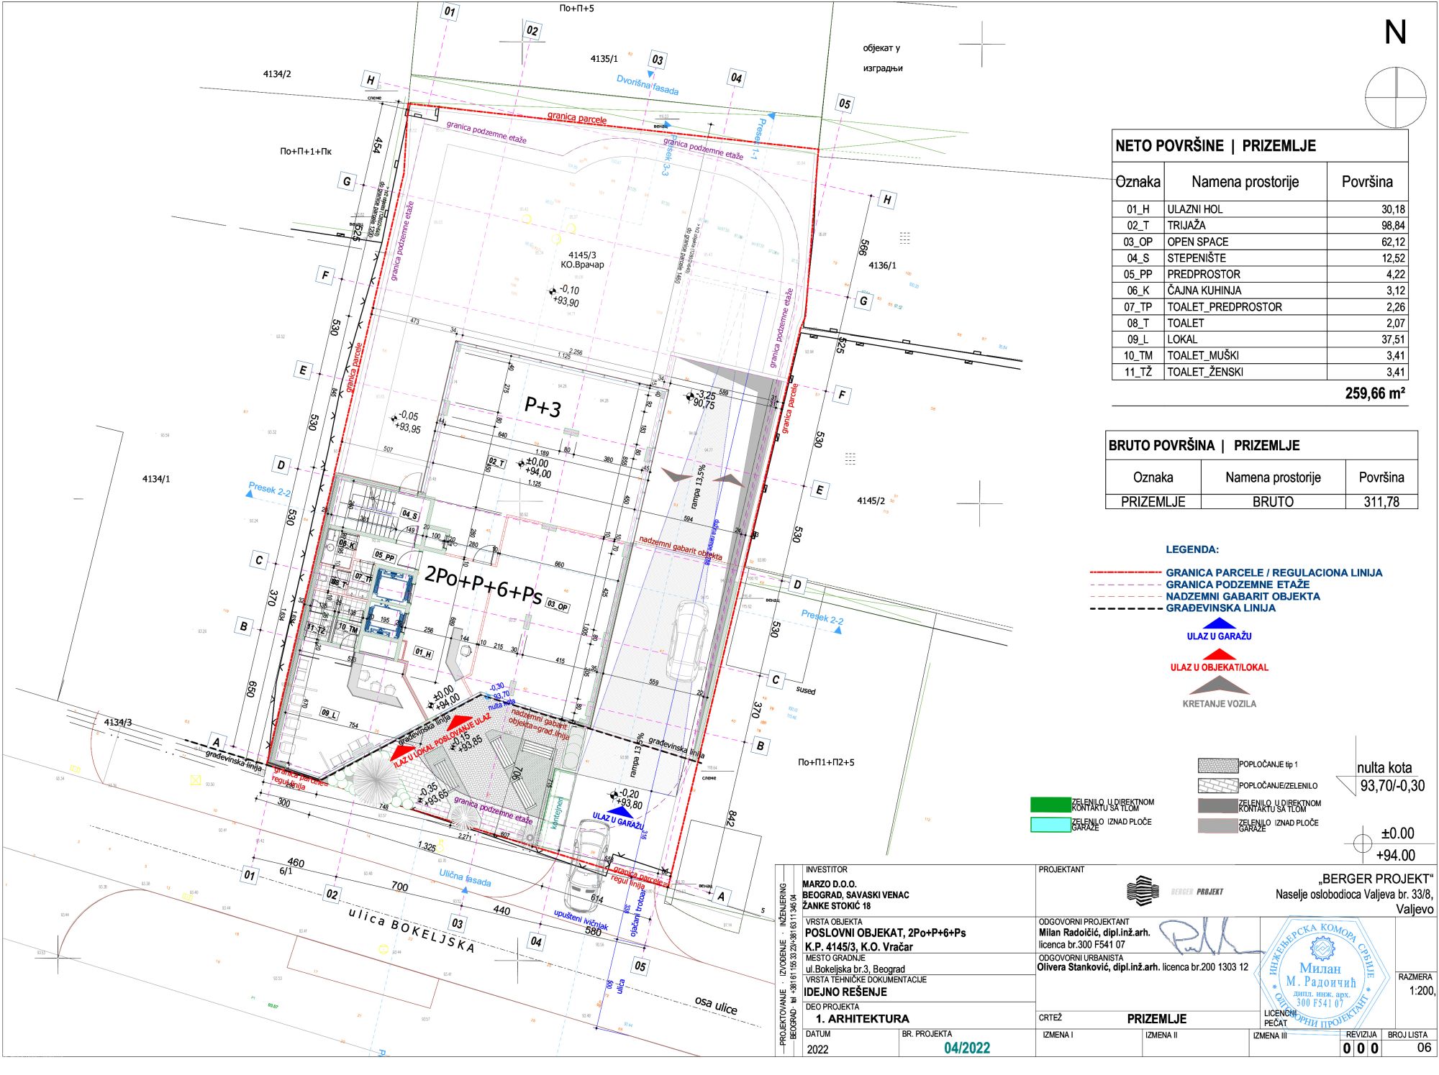Click the dark green zelenilo legend swatch

[1050, 805]
